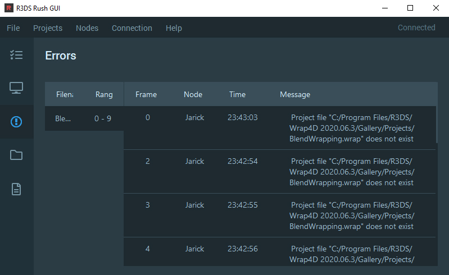The width and height of the screenshot is (449, 275).
Task: Close the R3DS Rush GUI window
Action: [436, 8]
